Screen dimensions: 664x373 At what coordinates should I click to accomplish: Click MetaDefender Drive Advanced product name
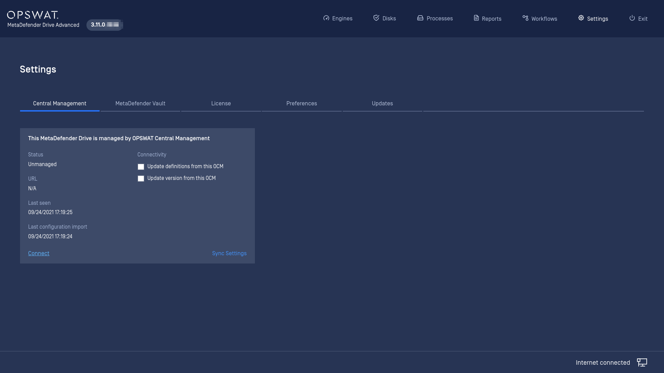43,25
